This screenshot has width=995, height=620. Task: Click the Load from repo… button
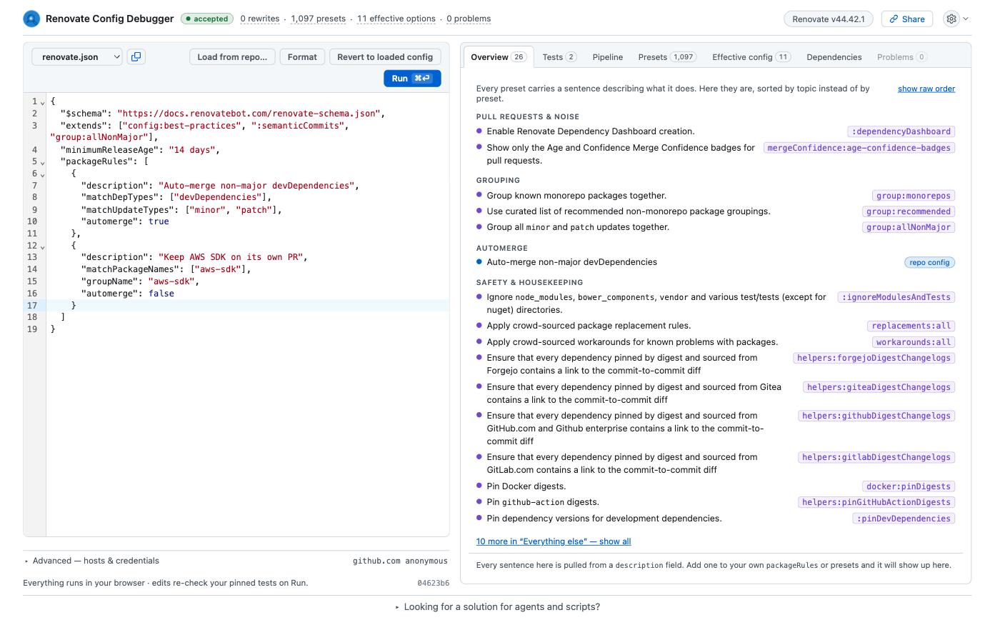pyautogui.click(x=232, y=56)
